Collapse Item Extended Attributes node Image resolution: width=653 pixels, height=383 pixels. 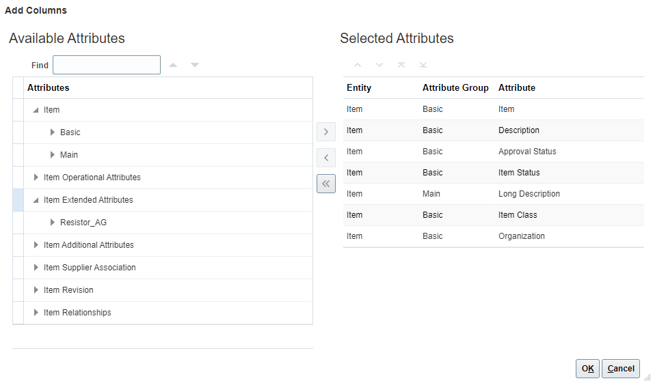point(36,201)
